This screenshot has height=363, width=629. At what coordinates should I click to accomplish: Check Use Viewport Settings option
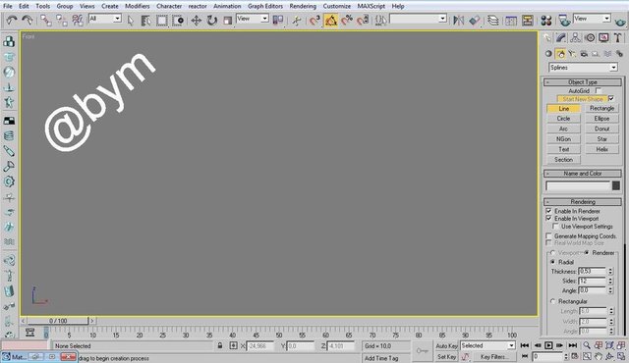pyautogui.click(x=555, y=227)
